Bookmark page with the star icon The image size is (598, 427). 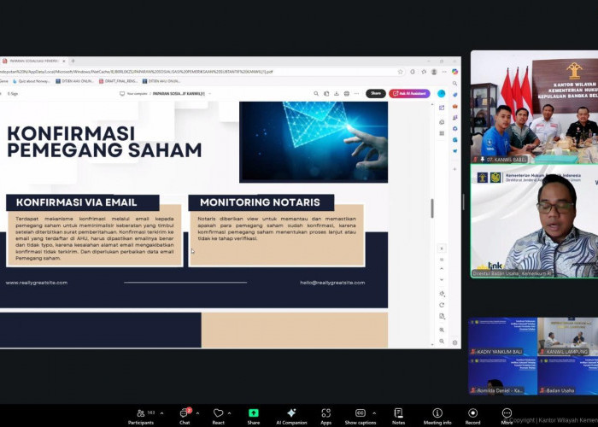coord(400,72)
